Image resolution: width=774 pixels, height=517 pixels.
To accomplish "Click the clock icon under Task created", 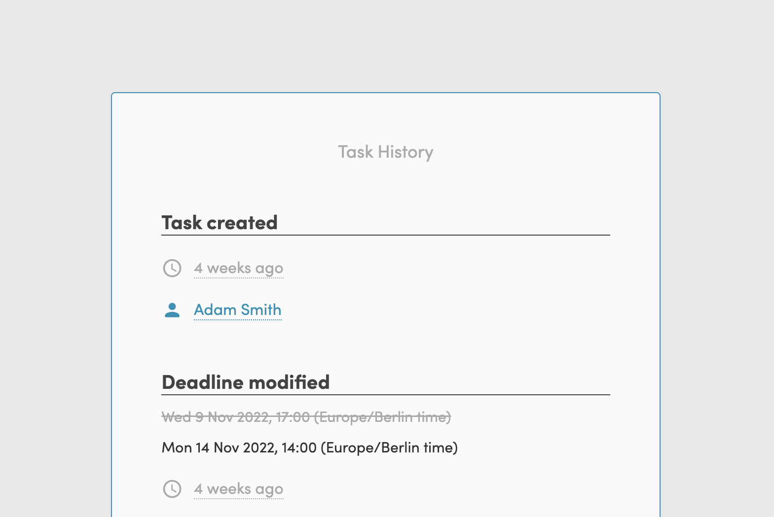I will 172,268.
